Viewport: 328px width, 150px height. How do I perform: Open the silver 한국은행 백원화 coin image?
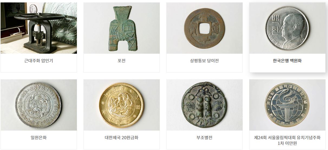click(287, 28)
